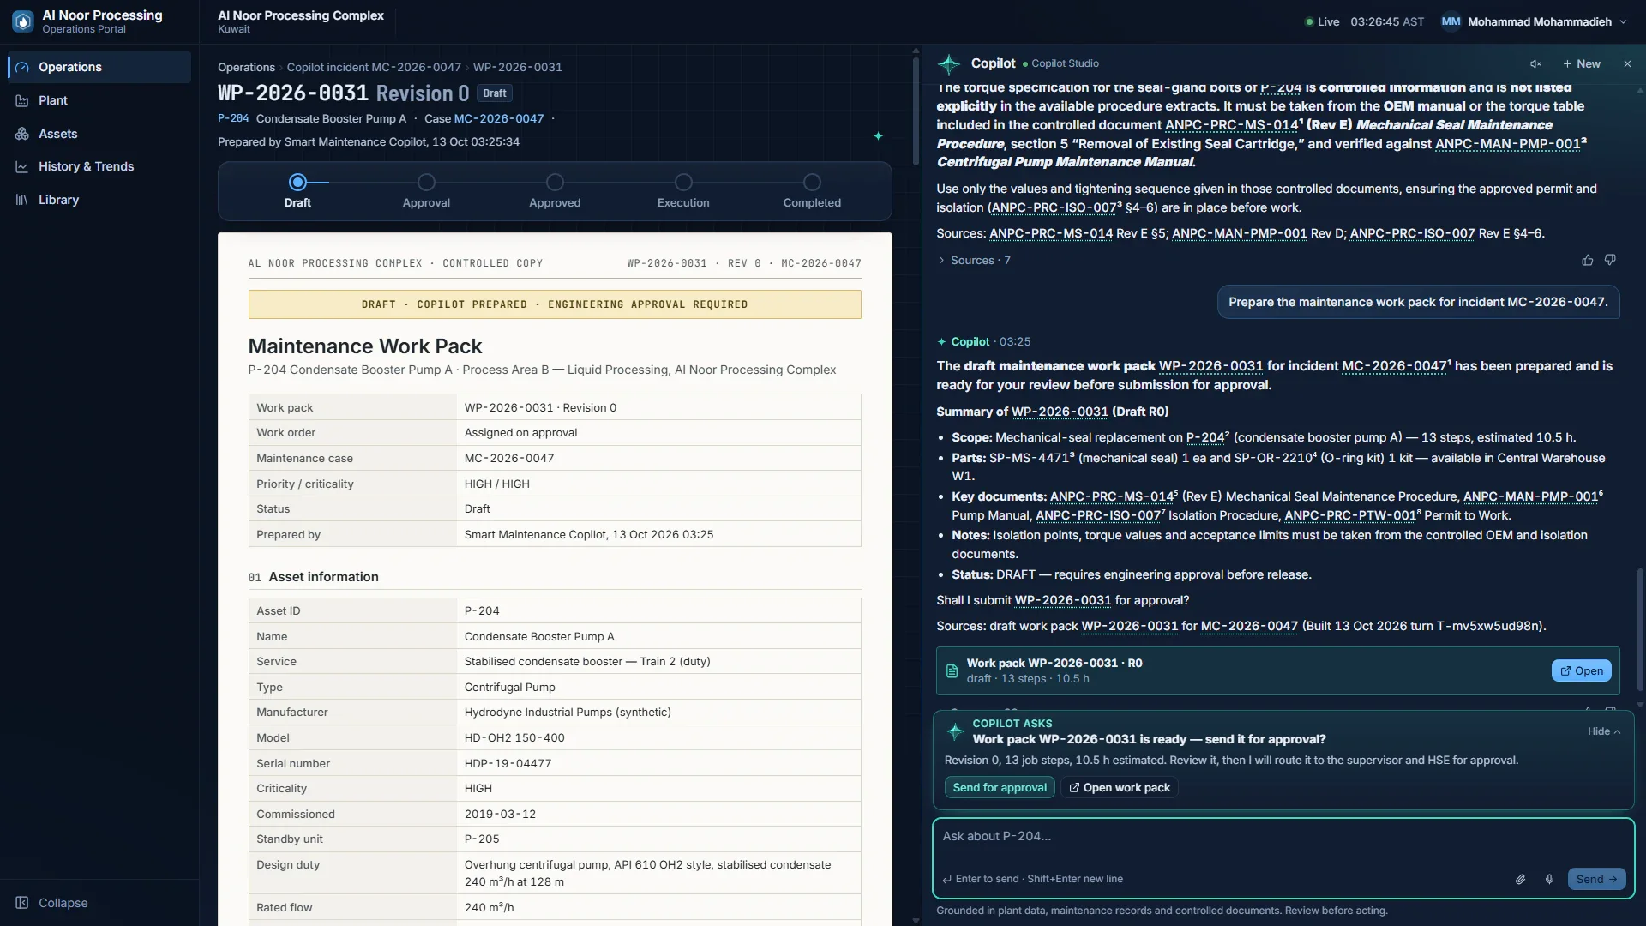Go to Operations breadcrumb link
Viewport: 1646px width, 926px height.
(x=246, y=67)
